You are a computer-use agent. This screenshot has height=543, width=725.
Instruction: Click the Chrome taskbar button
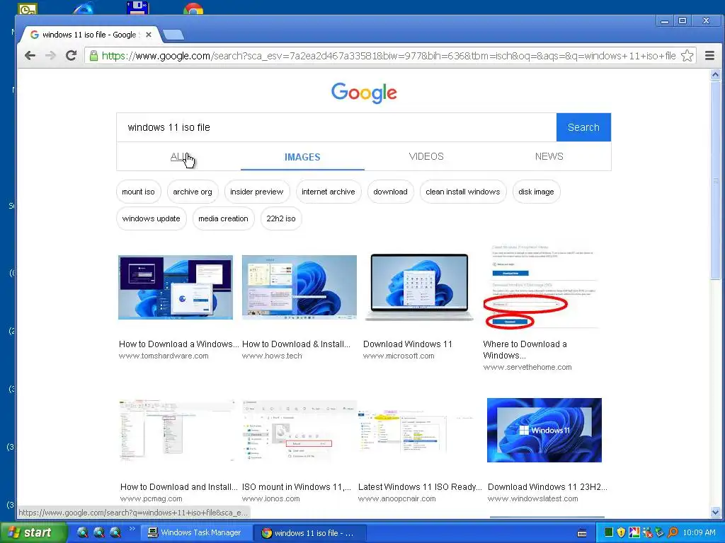point(310,533)
